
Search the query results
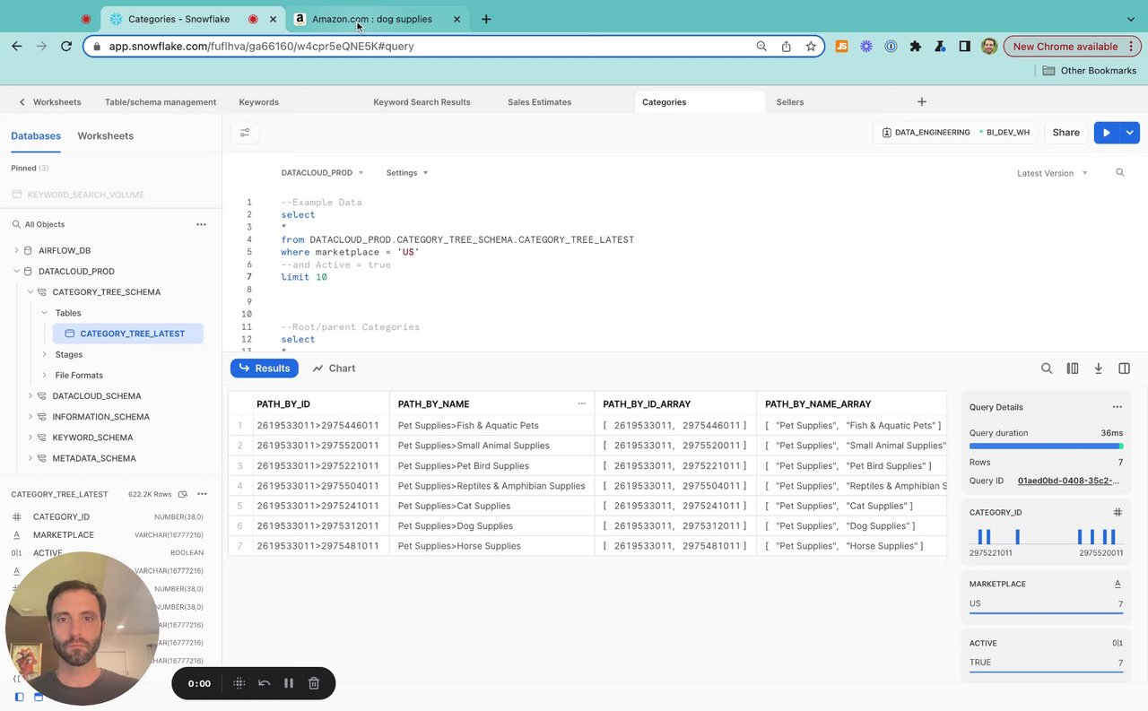[x=1047, y=369]
